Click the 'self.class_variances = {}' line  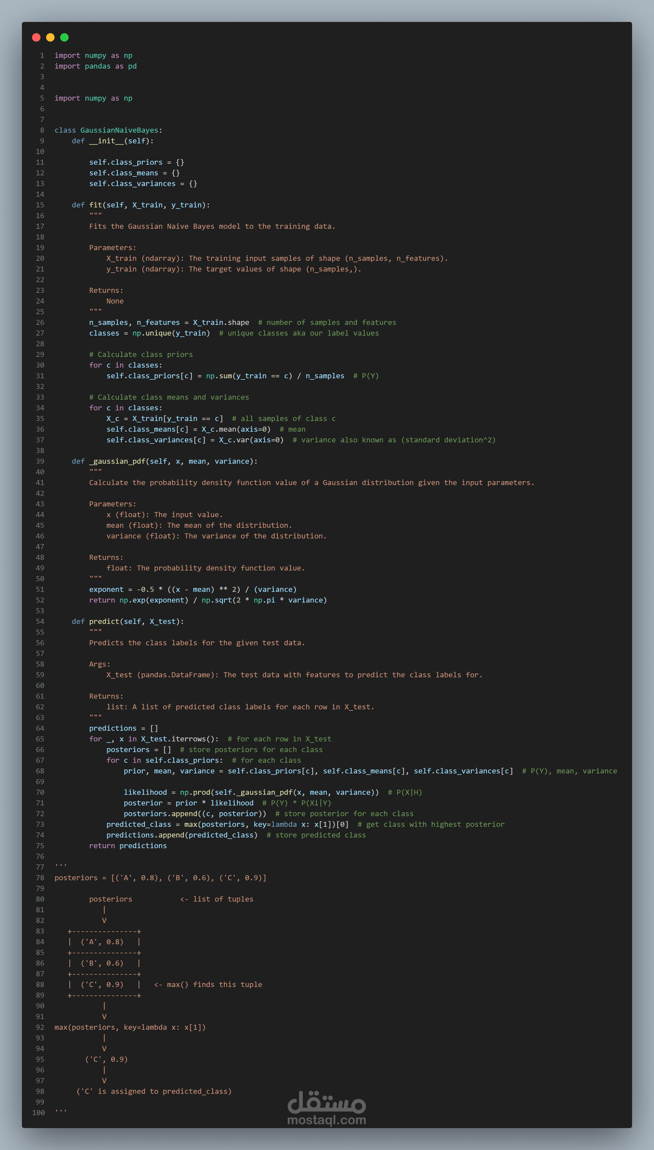click(x=143, y=184)
